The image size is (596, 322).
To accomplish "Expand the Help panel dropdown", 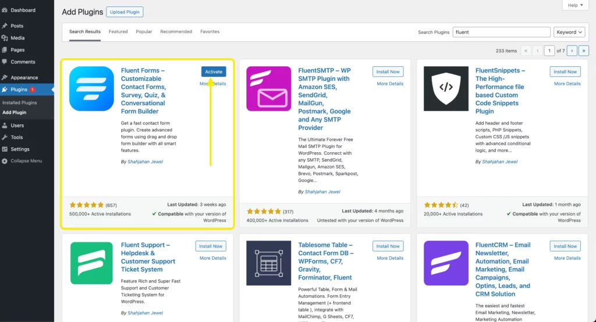I will click(x=575, y=5).
